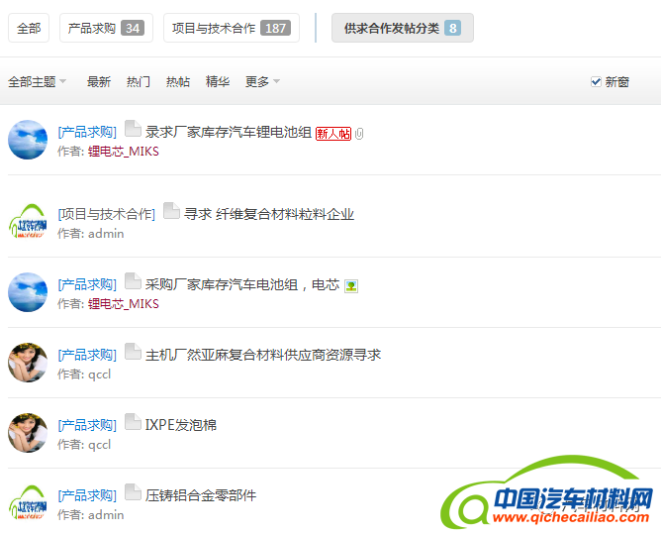The width and height of the screenshot is (661, 534).
Task: Filter threads by 精华
Action: point(218,82)
